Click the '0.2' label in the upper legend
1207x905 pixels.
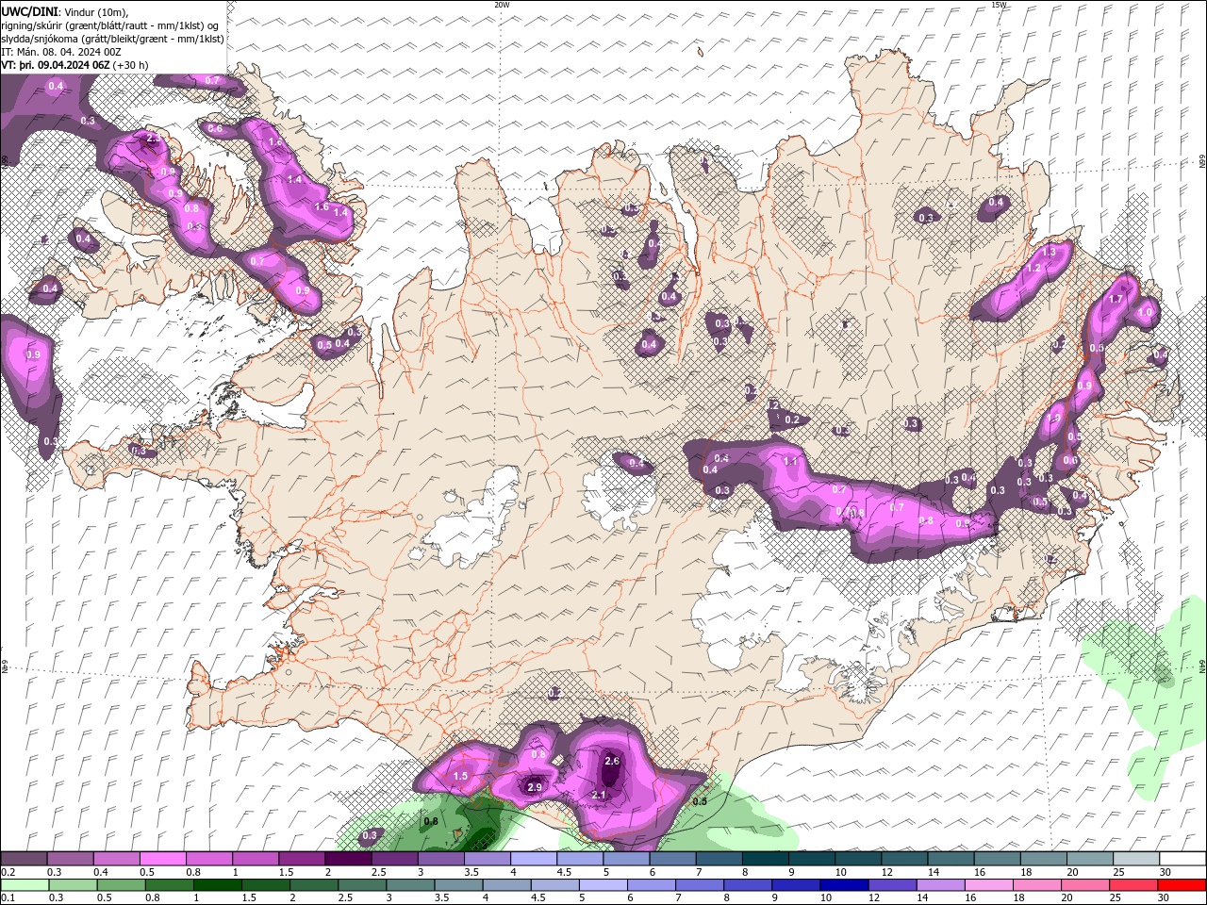(x=8, y=872)
